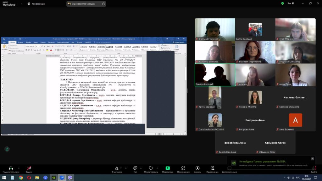Expand participants options arrow
The width and height of the screenshot is (322, 181).
click(126, 168)
